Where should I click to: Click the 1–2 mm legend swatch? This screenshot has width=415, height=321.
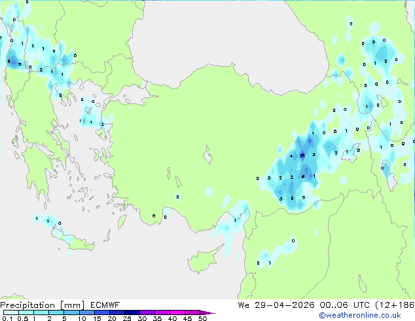click(x=41, y=312)
